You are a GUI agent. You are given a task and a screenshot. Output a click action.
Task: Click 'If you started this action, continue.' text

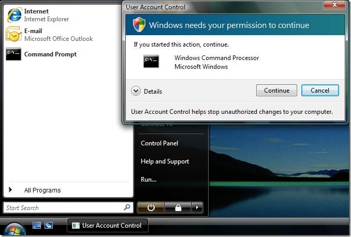pos(181,45)
